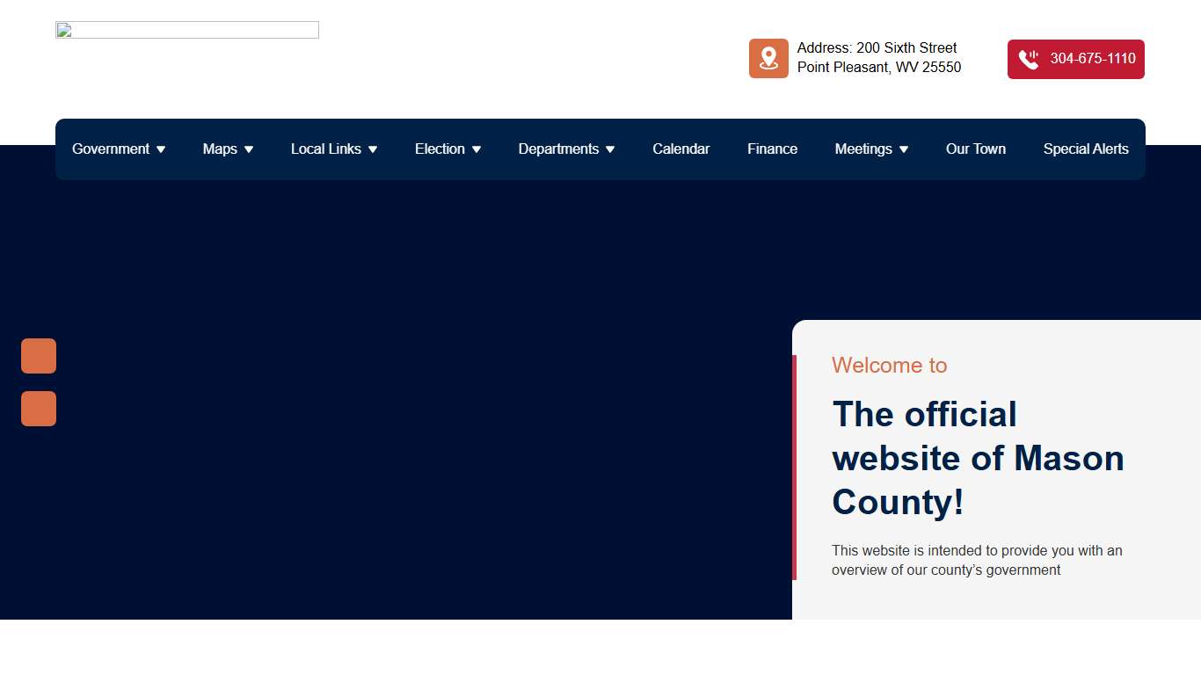
Task: Click the "Welcome to" orange text
Action: coord(889,366)
